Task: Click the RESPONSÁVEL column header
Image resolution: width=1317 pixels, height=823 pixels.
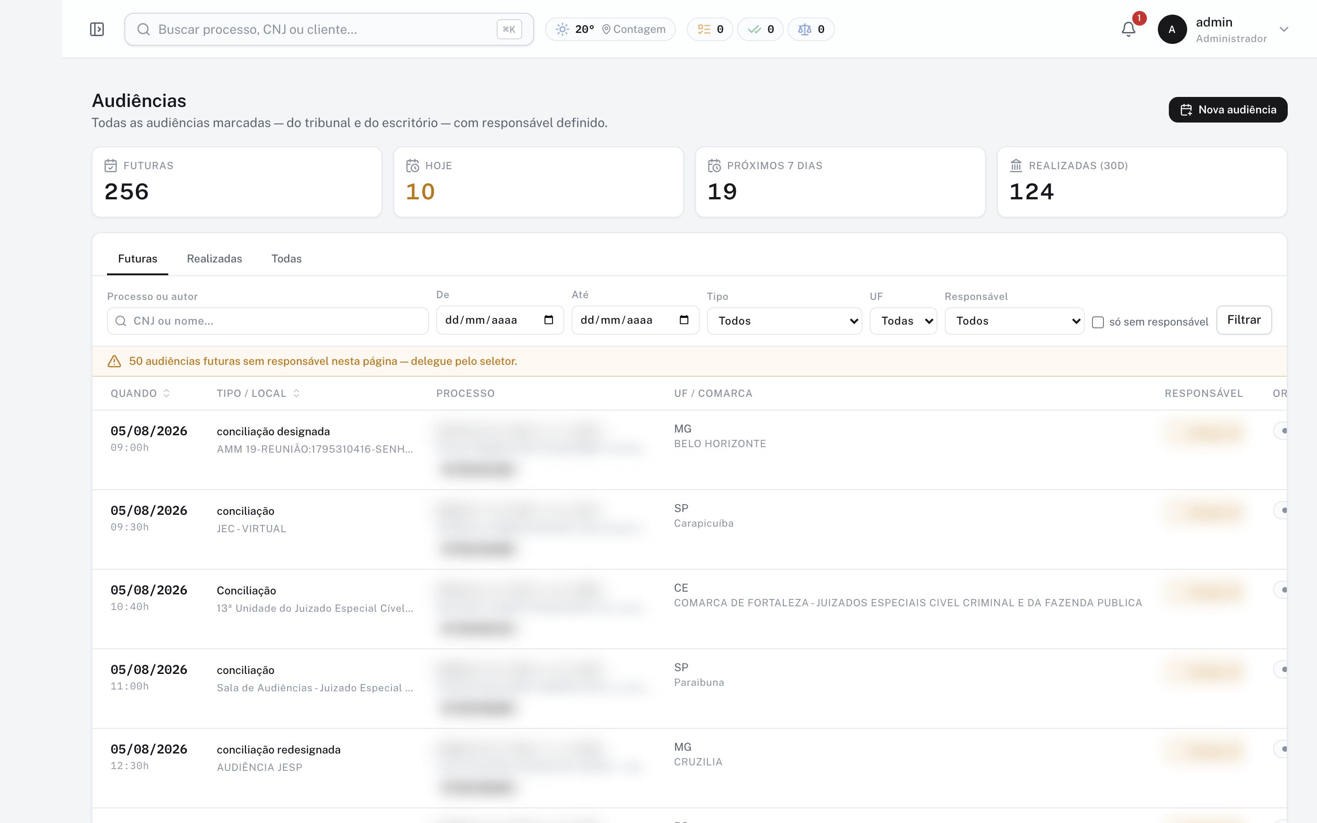Action: point(1204,394)
